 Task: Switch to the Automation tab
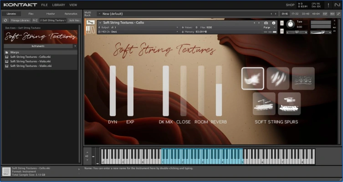point(71,14)
